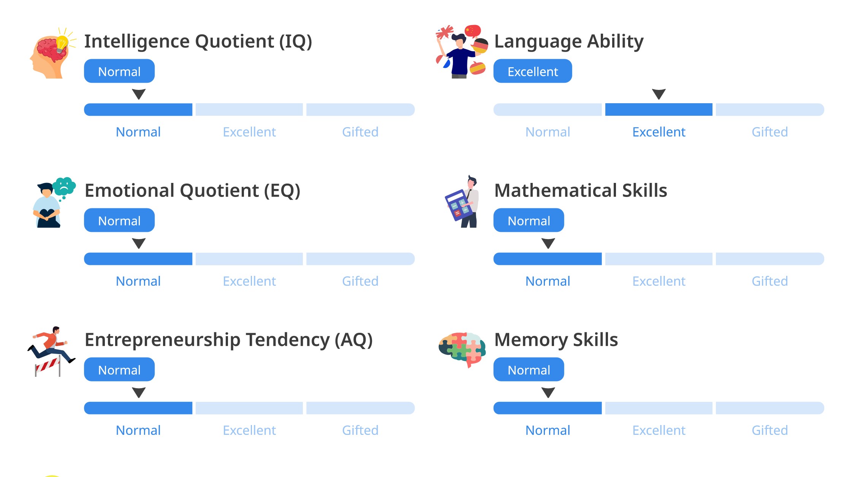The height and width of the screenshot is (477, 847).
Task: Select the Excellent segment of IQ bar
Action: [249, 110]
